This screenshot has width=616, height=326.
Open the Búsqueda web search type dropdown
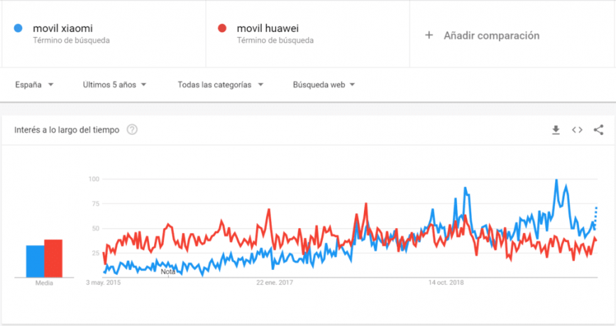point(324,85)
